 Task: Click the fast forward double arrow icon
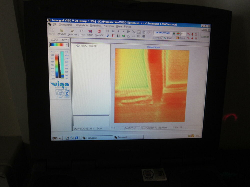128,32
